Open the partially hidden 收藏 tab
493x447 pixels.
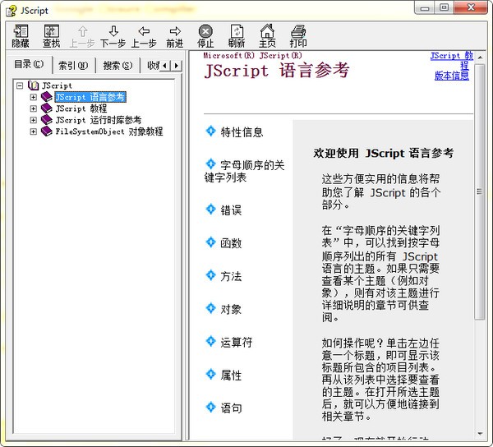point(153,66)
